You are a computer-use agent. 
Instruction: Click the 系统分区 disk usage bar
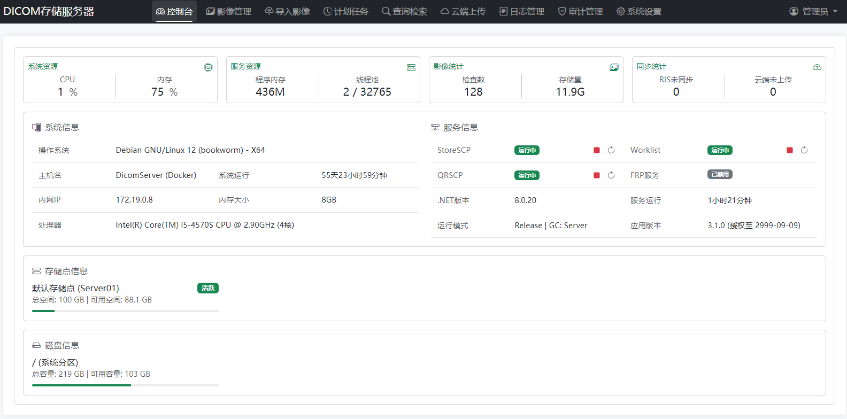(x=125, y=385)
